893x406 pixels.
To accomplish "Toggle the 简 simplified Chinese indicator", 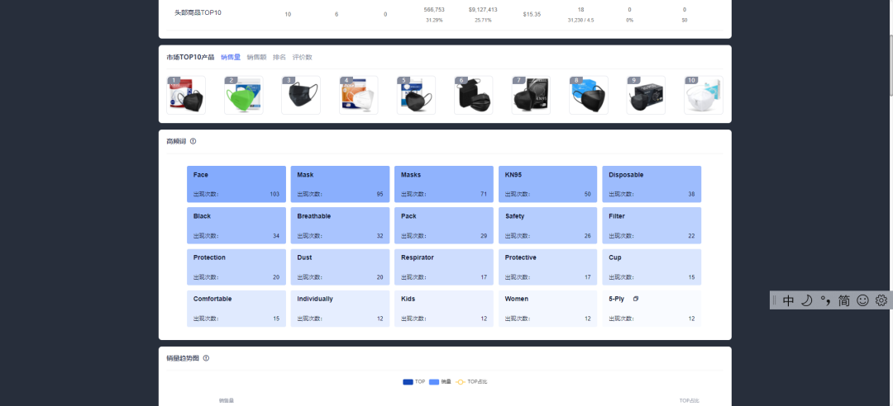I will (x=843, y=300).
